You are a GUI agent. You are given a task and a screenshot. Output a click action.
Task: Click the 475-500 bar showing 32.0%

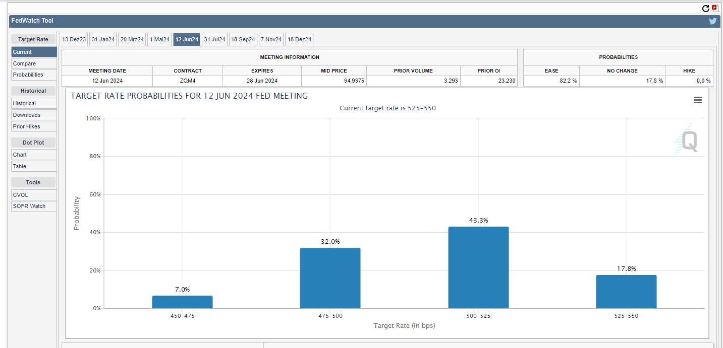(330, 278)
